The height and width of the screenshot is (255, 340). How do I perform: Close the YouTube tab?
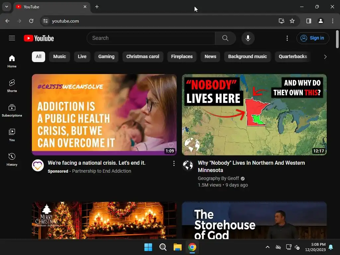click(x=85, y=7)
